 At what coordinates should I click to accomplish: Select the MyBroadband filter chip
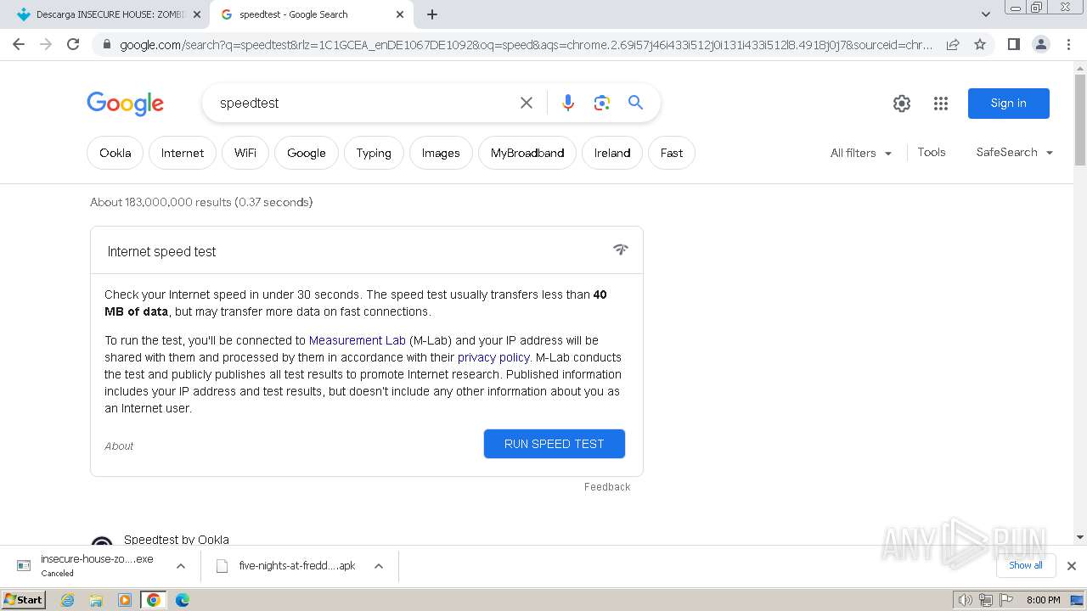527,153
